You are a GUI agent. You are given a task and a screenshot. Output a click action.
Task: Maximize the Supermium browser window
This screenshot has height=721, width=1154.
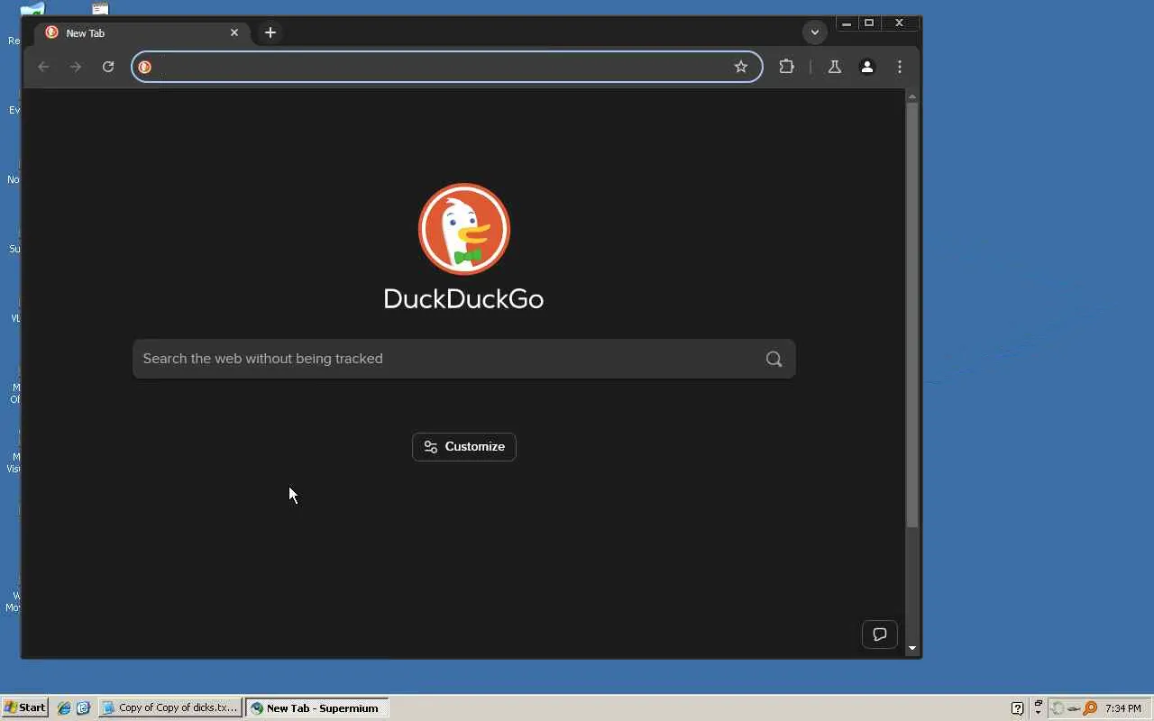pos(870,23)
